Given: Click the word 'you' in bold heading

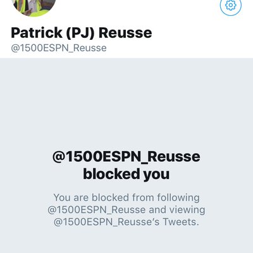Looking at the screenshot, I should tap(156, 175).
